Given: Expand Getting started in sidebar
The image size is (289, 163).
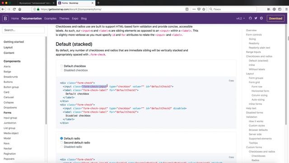Looking at the screenshot, I should (14, 42).
